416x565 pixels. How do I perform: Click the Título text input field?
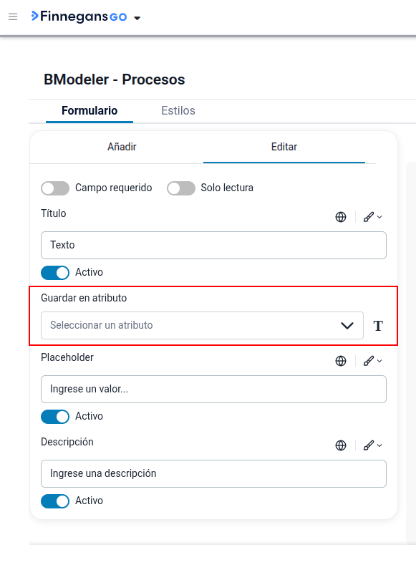[213, 245]
